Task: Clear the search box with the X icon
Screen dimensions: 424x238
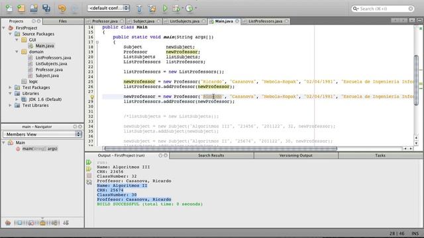Action: pyautogui.click(x=411, y=9)
